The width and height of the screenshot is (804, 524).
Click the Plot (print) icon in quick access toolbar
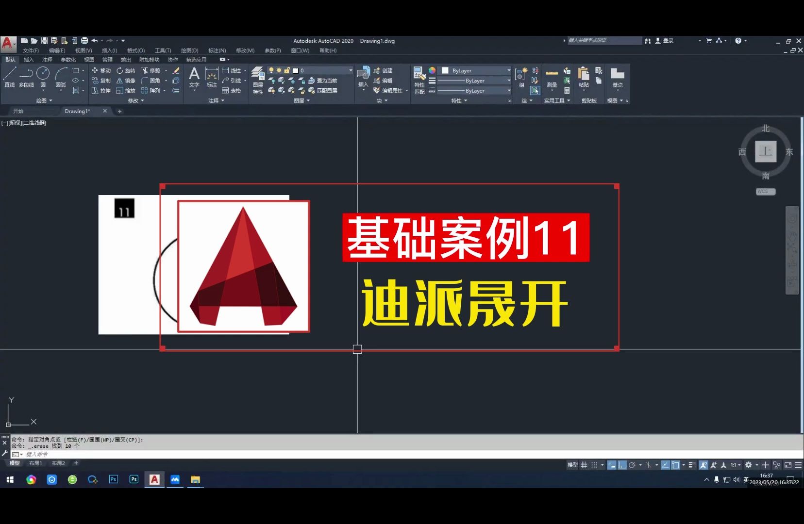(84, 41)
